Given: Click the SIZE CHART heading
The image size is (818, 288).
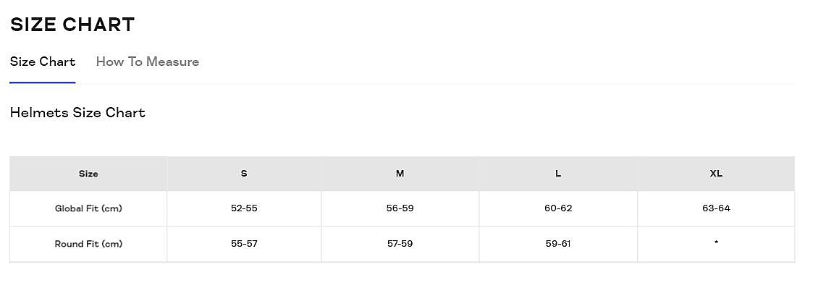Looking at the screenshot, I should 72,25.
